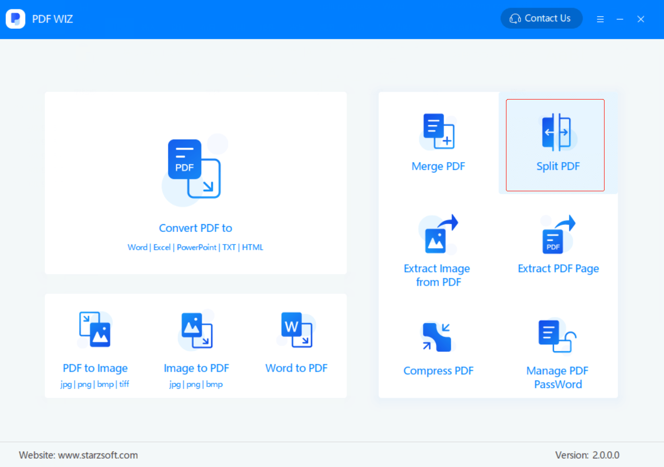Choose the HTML conversion option
This screenshot has width=664, height=467.
click(253, 247)
